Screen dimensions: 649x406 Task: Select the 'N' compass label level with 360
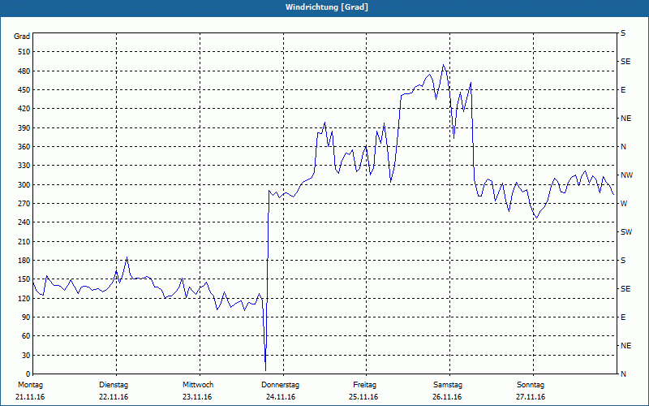624,147
